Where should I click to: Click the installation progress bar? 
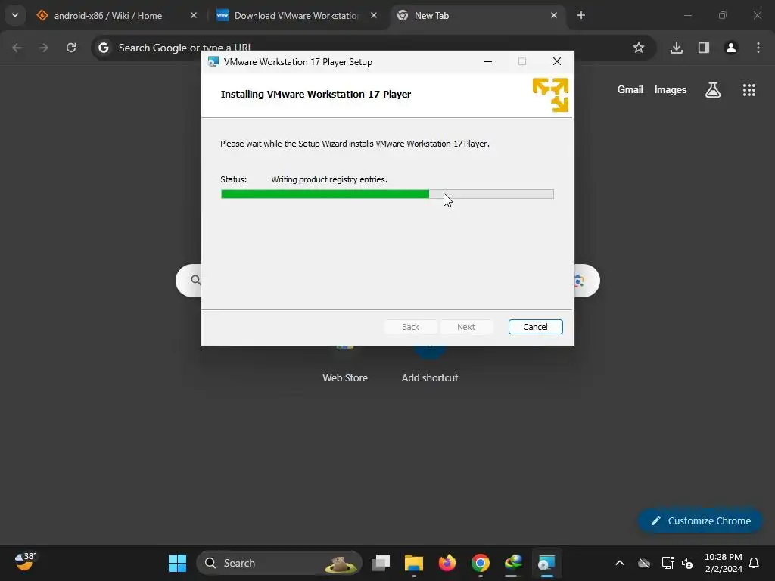click(x=387, y=194)
